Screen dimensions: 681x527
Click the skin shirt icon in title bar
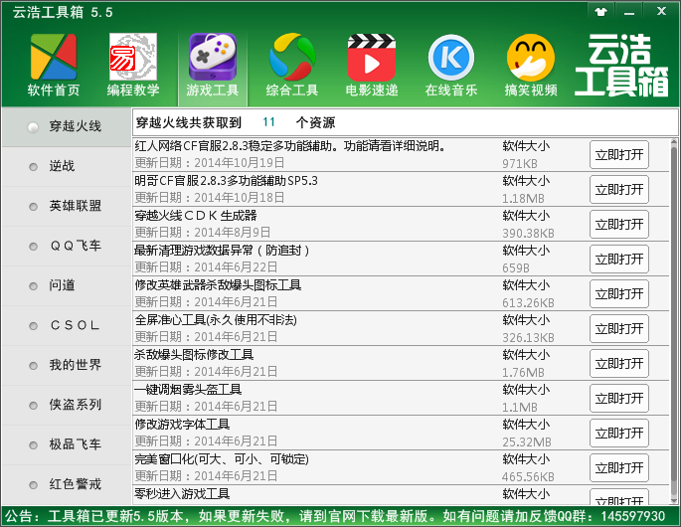[x=601, y=12]
